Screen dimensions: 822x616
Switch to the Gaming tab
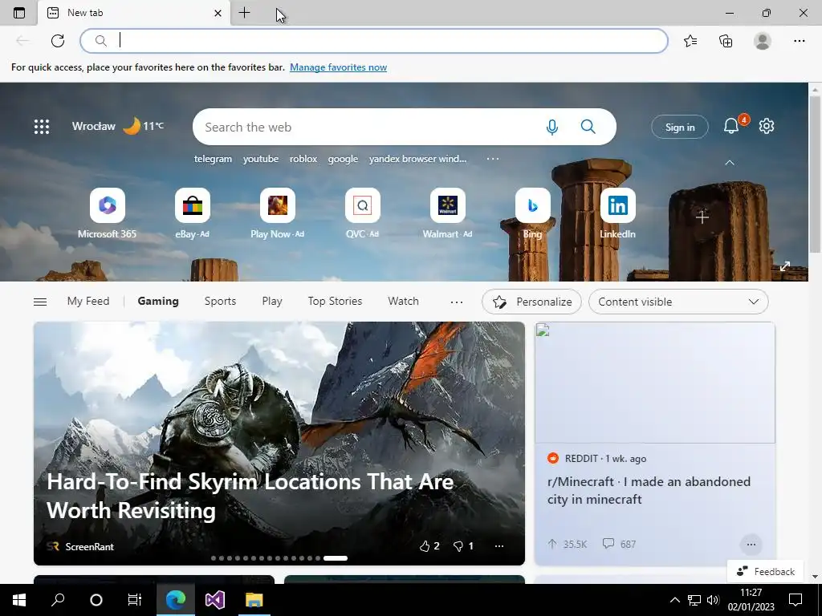(x=158, y=302)
